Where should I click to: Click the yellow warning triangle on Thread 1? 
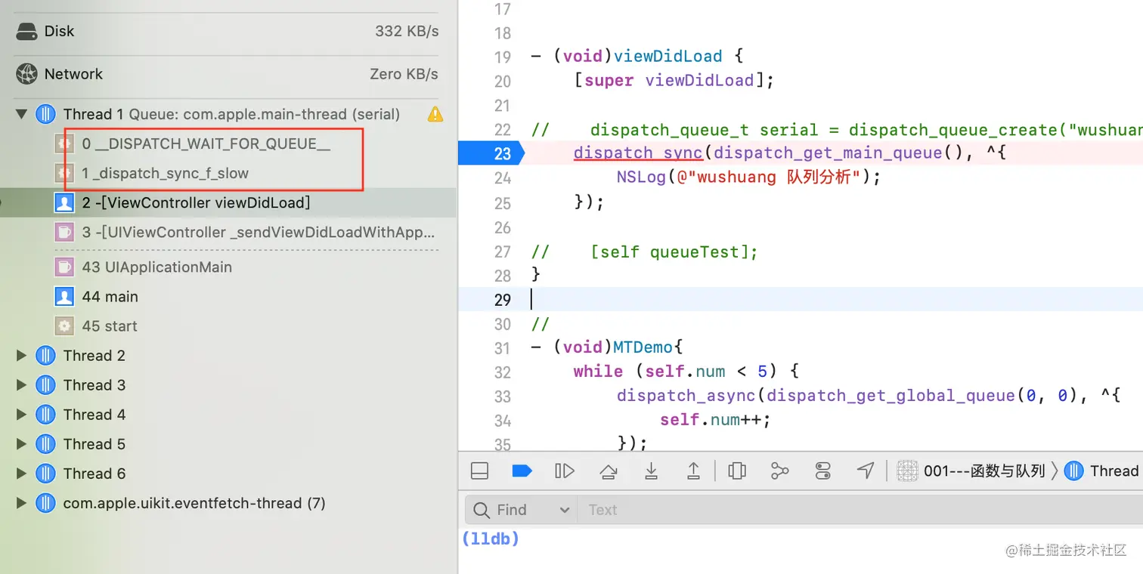[x=435, y=114]
